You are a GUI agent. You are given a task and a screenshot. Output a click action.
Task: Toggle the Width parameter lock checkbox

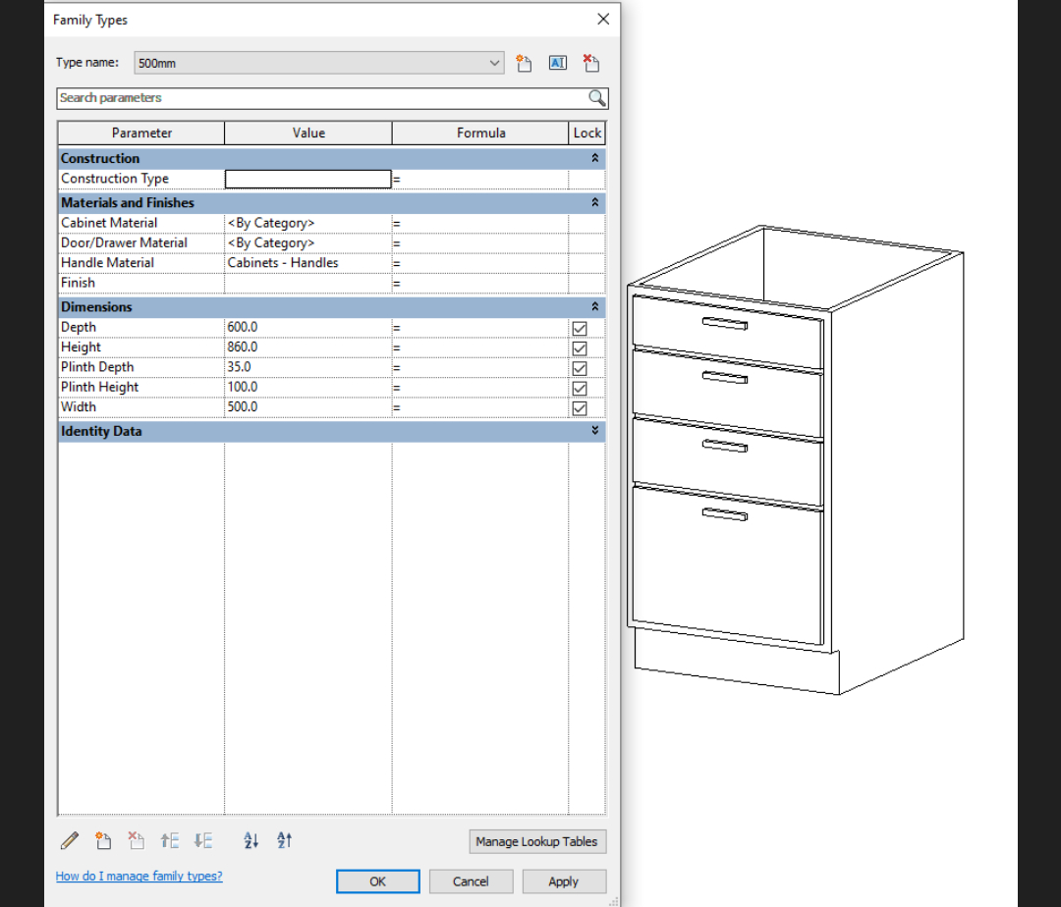580,407
